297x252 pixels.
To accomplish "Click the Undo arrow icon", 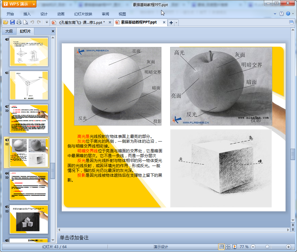I will pos(32,22).
